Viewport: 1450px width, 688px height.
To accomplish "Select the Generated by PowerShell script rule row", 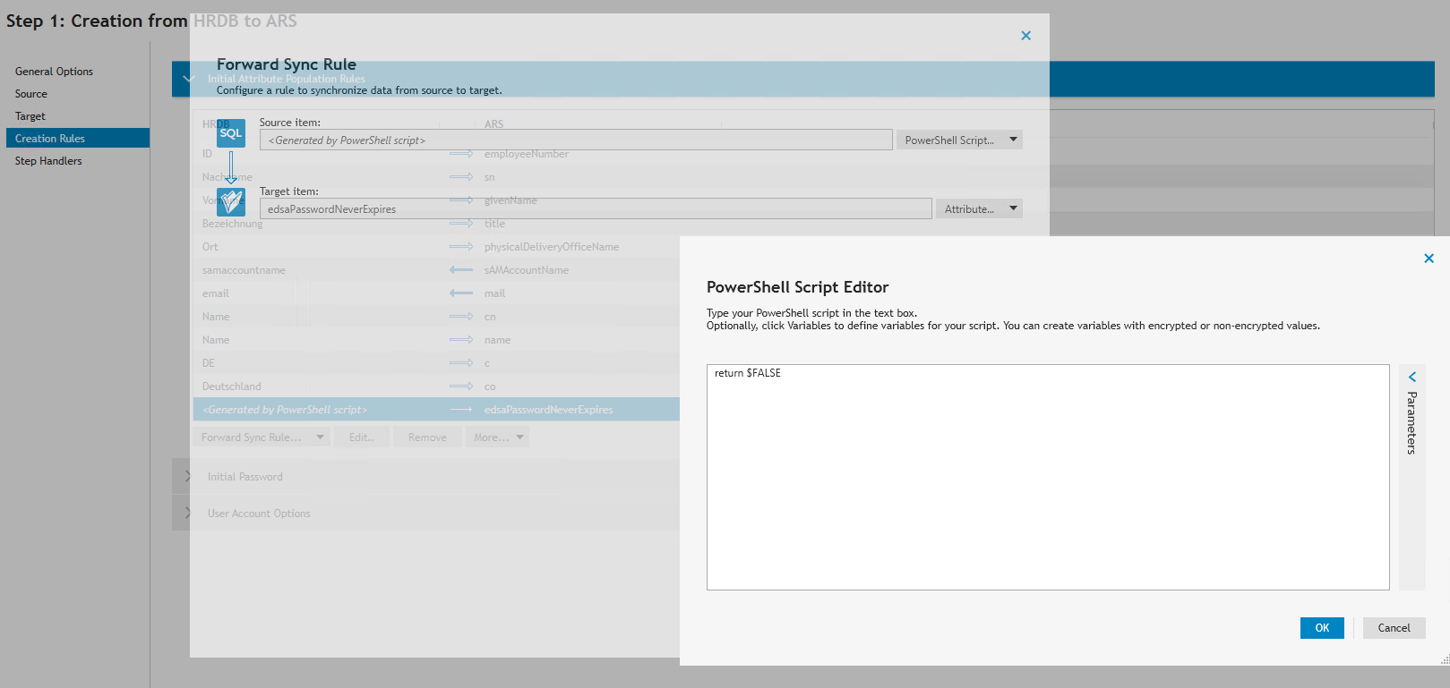I will [x=436, y=410].
